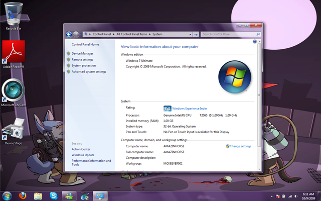Open Device Manager link

coord(82,54)
